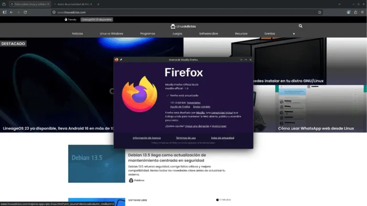Screen dimensions: 367x206
Task: Click the 'Mozilla Firefox Official Build' text
Action: coord(182,84)
